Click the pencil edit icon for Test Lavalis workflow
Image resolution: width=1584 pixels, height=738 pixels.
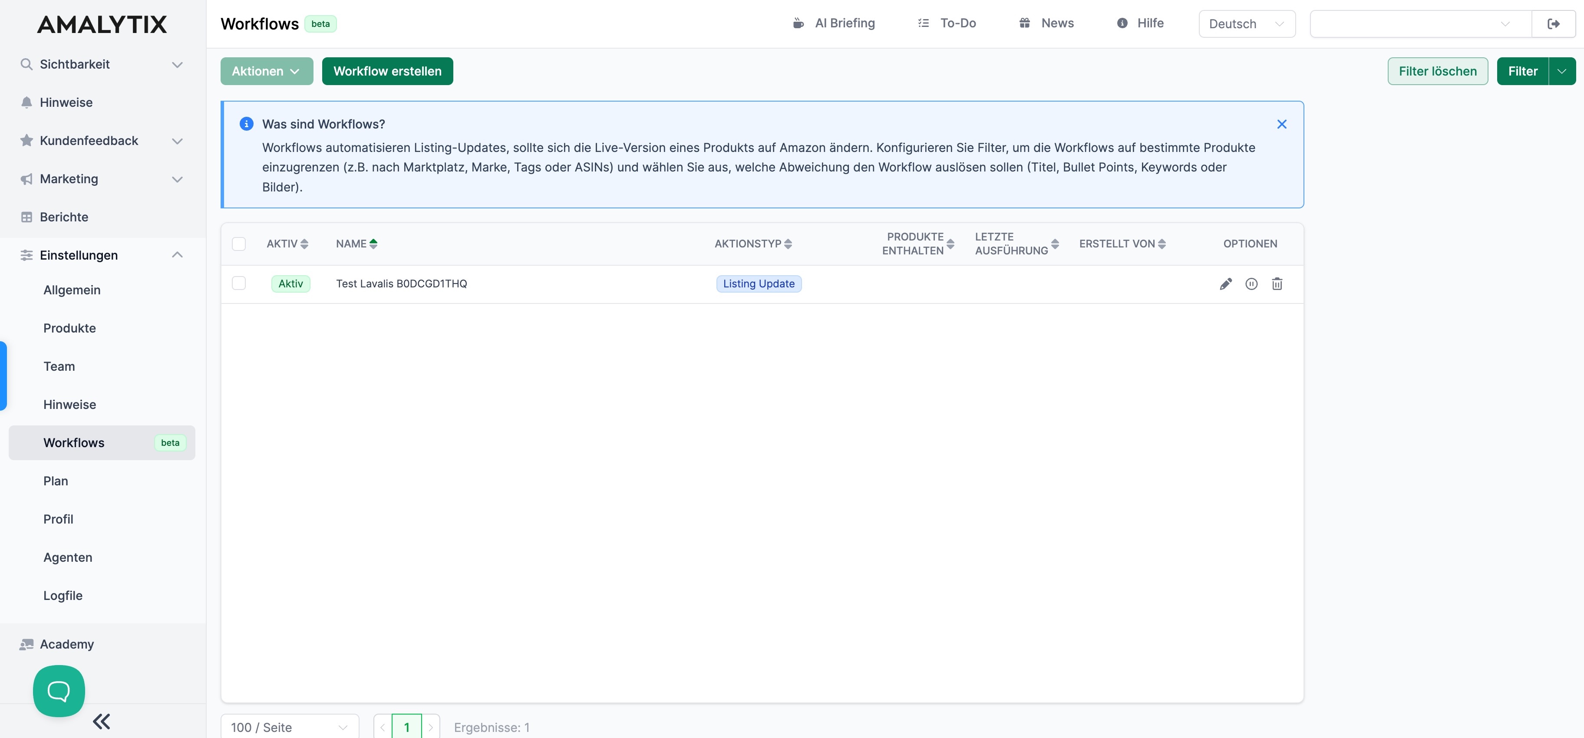click(x=1225, y=283)
